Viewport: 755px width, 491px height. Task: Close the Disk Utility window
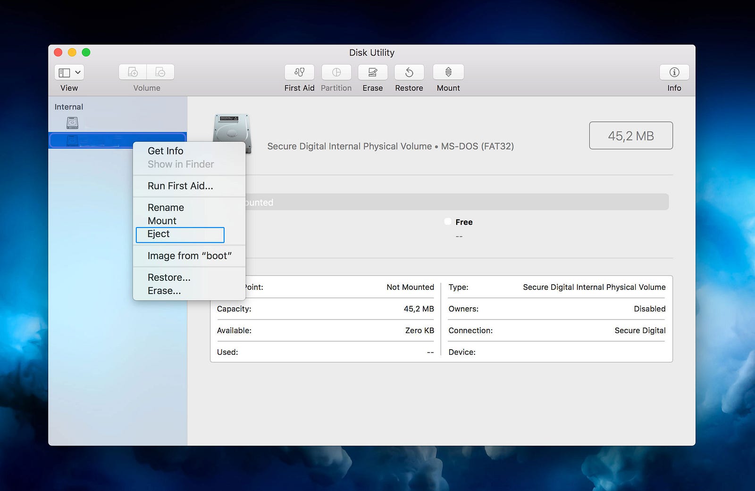coord(59,52)
